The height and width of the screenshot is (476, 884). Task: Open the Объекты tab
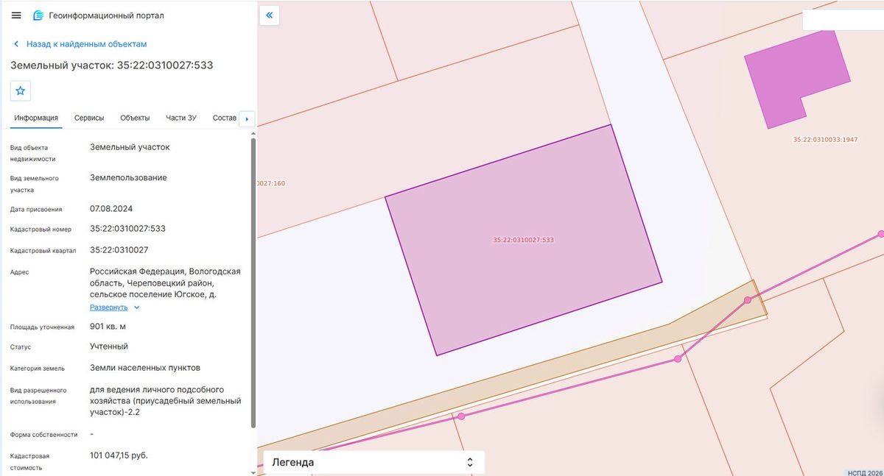click(x=135, y=118)
